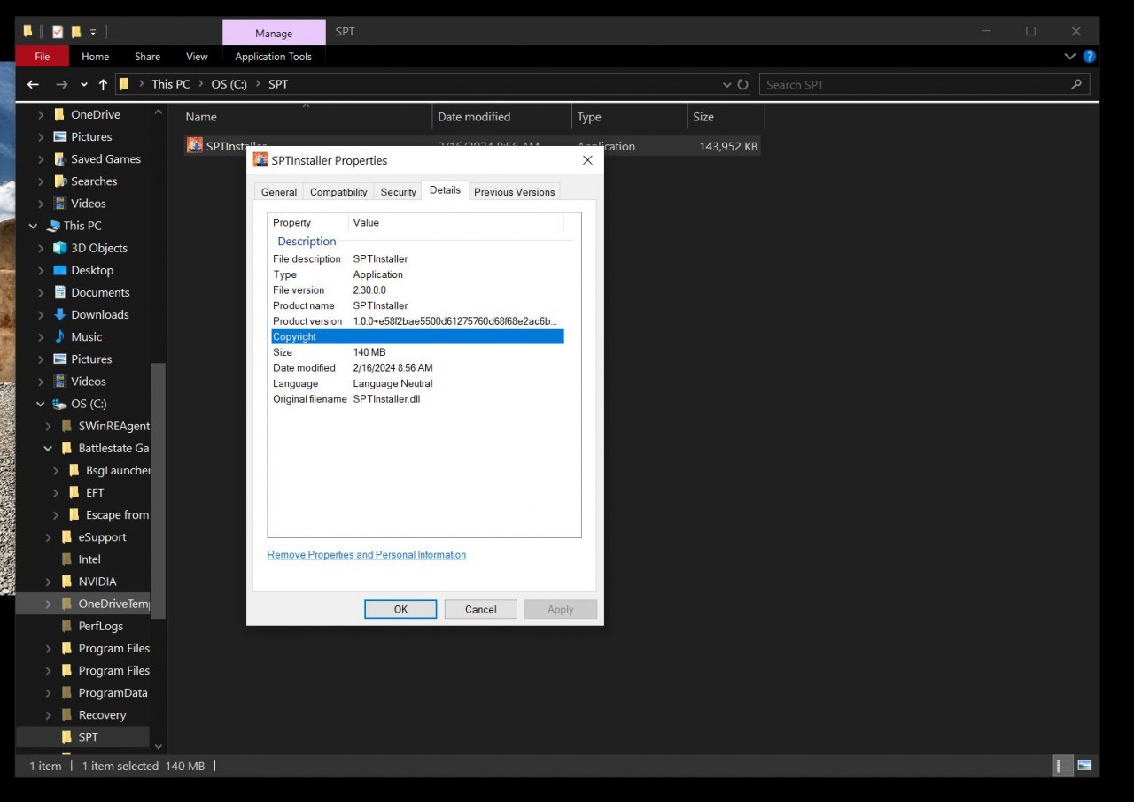Open the Recent locations dropdown
Image resolution: width=1134 pixels, height=802 pixels.
click(x=84, y=85)
